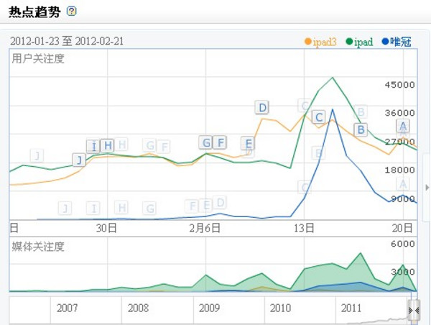The width and height of the screenshot is (431, 325).
Task: Click the 热点趋势 heading
Action: 34,12
